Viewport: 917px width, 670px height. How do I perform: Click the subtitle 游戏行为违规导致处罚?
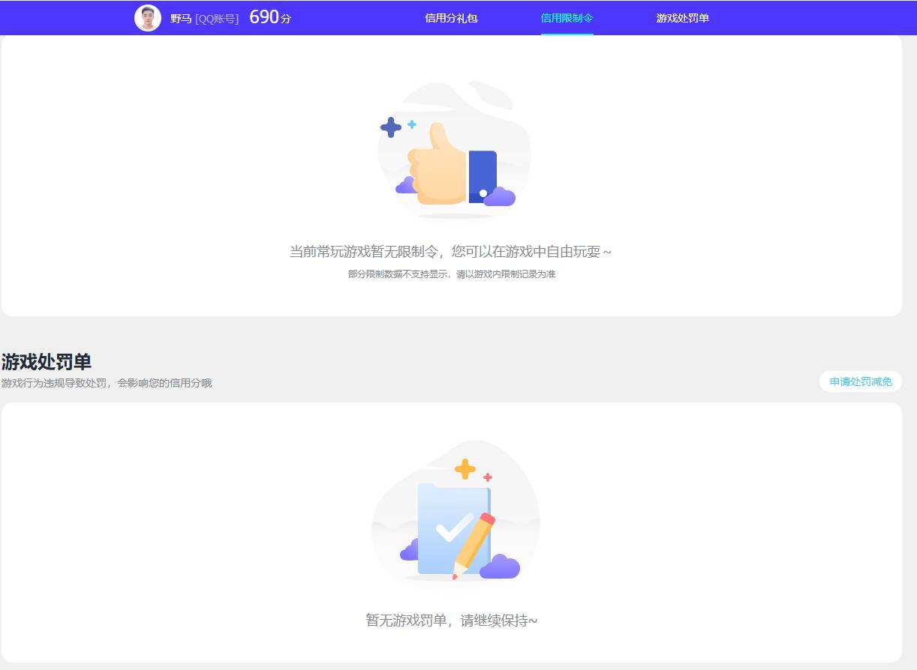point(54,383)
